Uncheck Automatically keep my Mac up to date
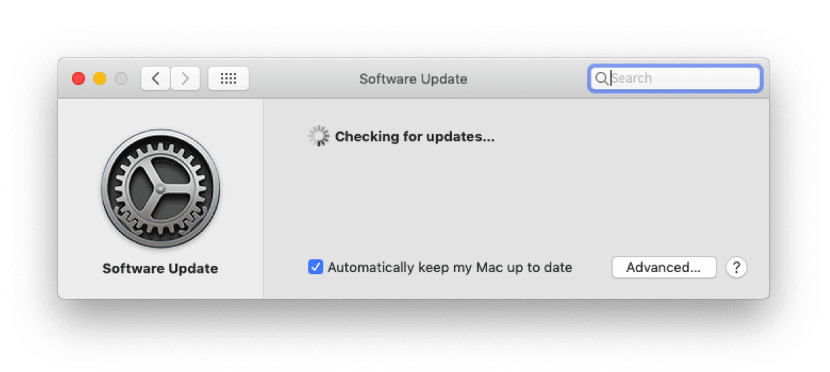Viewport: 830px width, 372px height. pos(315,267)
